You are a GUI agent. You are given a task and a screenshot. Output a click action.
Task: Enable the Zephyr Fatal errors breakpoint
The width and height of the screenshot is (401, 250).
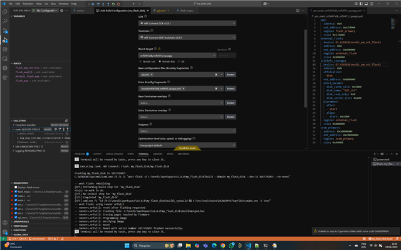click(16, 187)
